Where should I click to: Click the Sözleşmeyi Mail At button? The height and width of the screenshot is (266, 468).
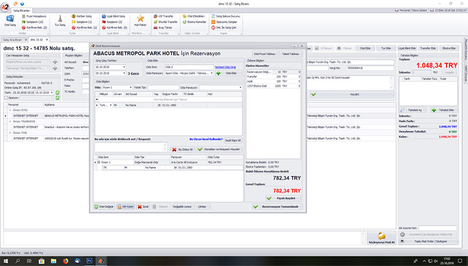click(382, 238)
